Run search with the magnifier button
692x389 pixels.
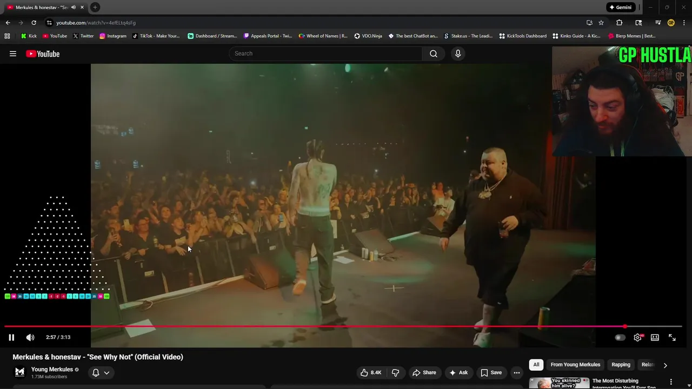click(434, 53)
